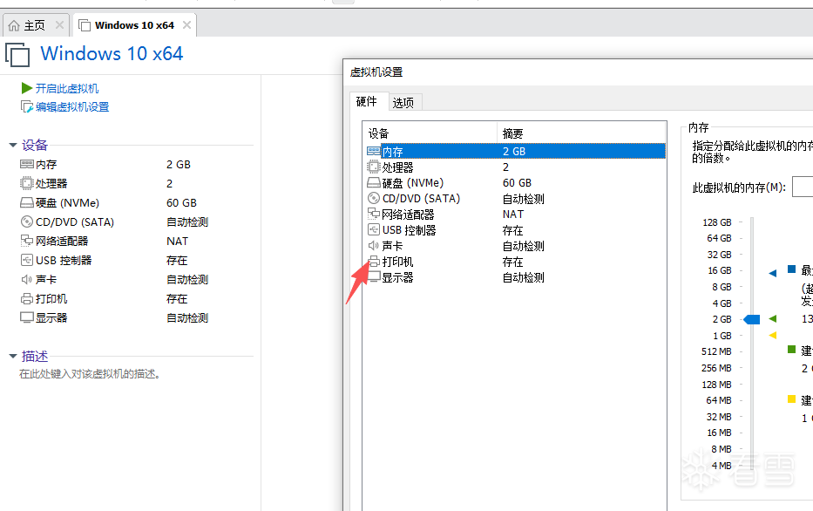Click the printer icon in left device panel
The width and height of the screenshot is (813, 511).
pyautogui.click(x=26, y=298)
